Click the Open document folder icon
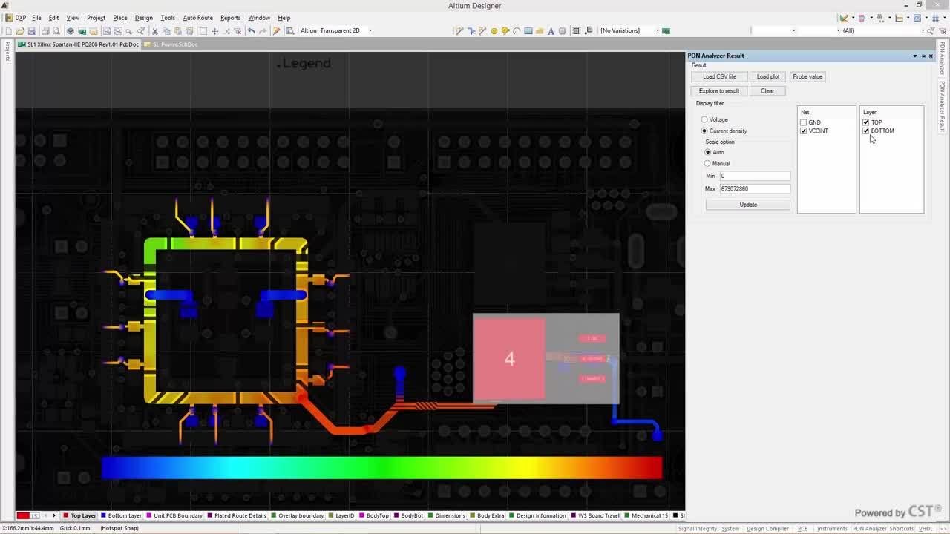Viewport: 950px width, 534px height. point(20,31)
